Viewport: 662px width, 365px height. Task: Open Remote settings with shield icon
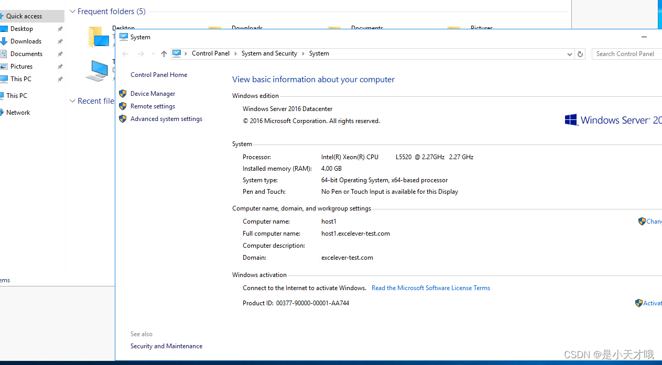[x=153, y=106]
